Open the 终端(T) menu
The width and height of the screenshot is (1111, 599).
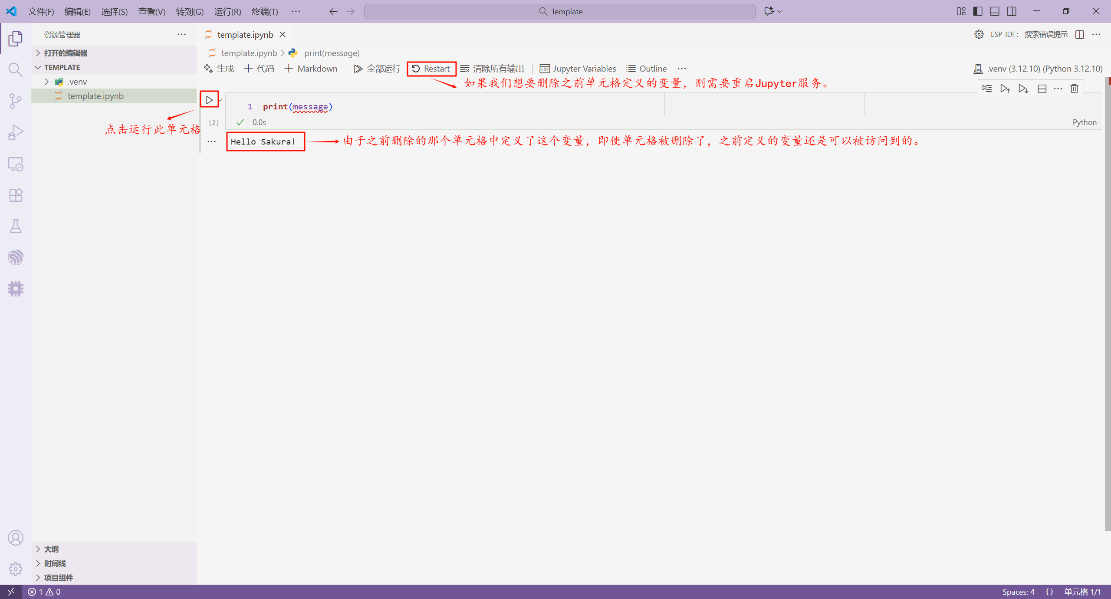point(264,12)
